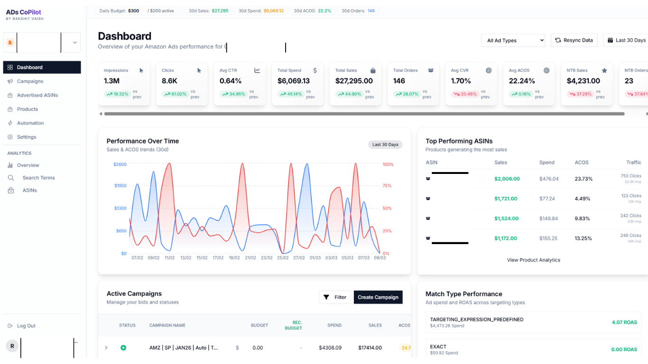Click the user menu ellipsis
648x364 pixels.
(76, 342)
